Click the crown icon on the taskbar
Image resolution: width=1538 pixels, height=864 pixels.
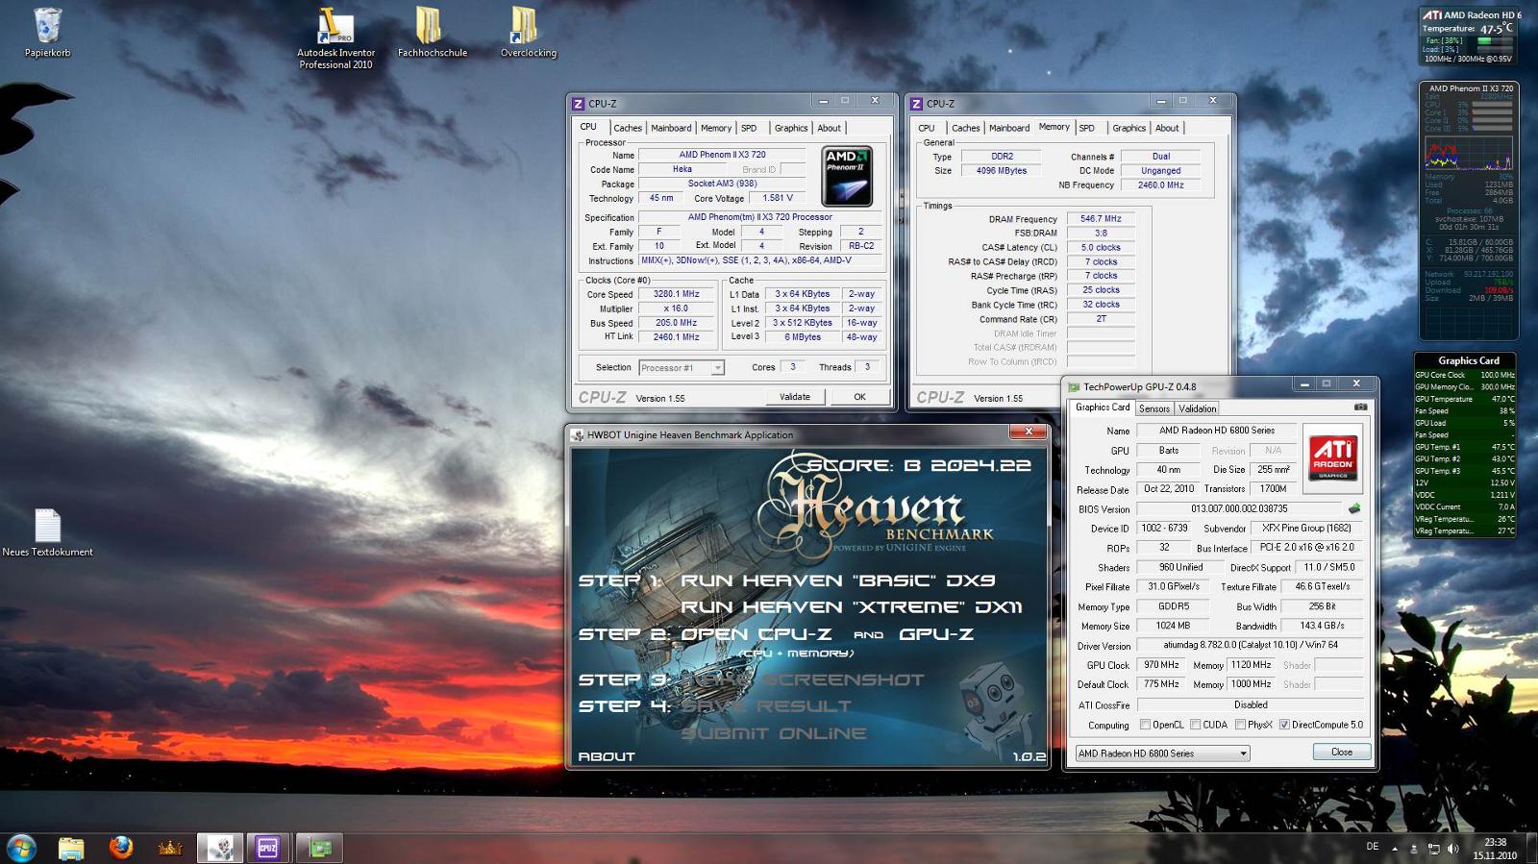click(170, 848)
